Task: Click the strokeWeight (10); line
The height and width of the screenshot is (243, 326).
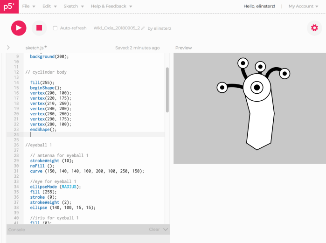Action: point(52,160)
